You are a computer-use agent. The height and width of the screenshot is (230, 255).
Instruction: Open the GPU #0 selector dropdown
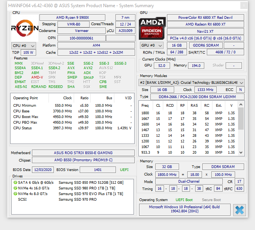pos(152,45)
